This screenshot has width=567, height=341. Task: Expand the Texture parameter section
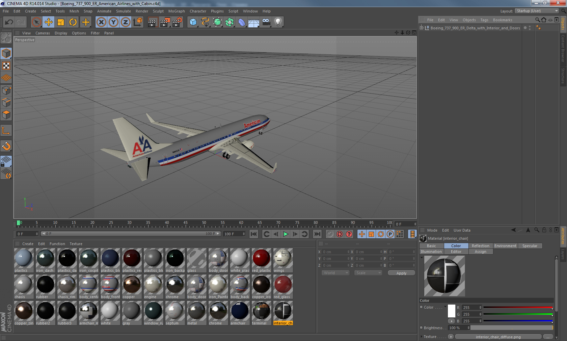point(421,337)
